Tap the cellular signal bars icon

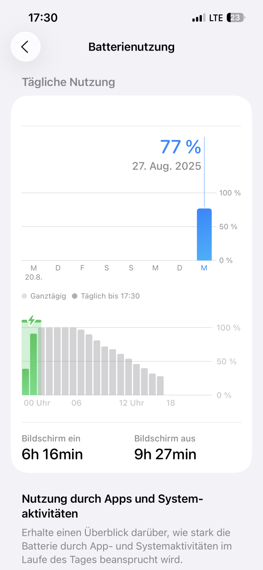(x=199, y=18)
